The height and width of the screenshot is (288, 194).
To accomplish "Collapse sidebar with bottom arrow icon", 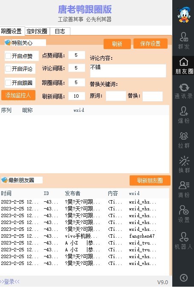I will coord(184,278).
